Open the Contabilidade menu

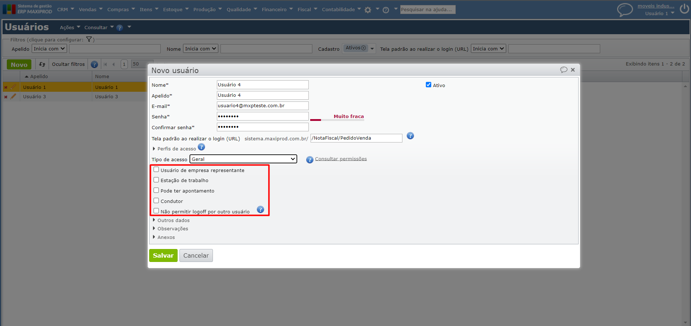pyautogui.click(x=341, y=9)
